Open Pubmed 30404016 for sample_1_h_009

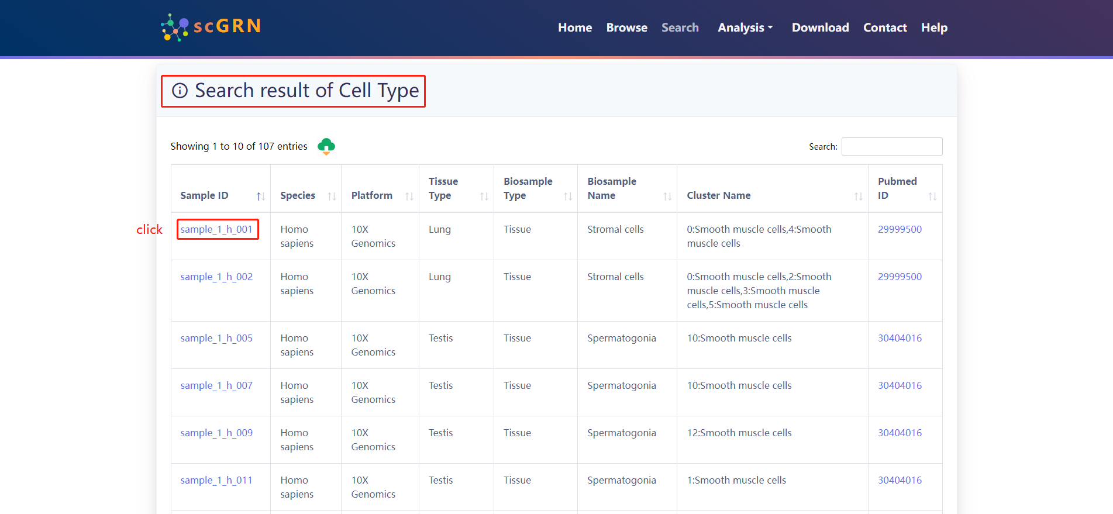900,433
